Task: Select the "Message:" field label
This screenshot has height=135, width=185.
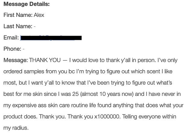Action: click(x=15, y=60)
